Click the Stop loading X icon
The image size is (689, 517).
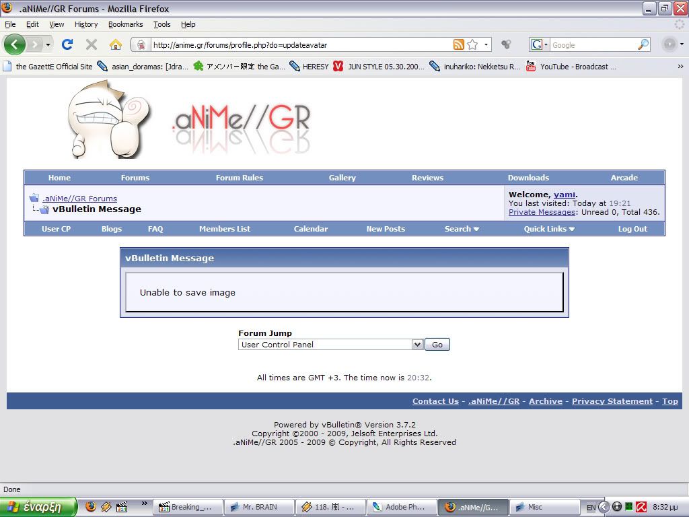coord(92,44)
